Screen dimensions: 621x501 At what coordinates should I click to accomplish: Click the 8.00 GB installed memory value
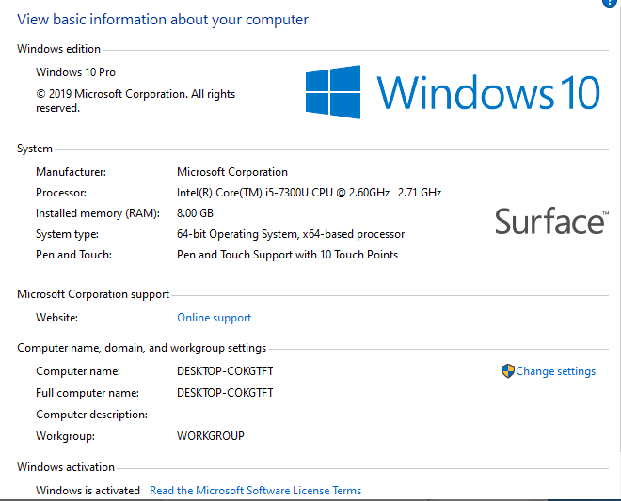(x=195, y=213)
